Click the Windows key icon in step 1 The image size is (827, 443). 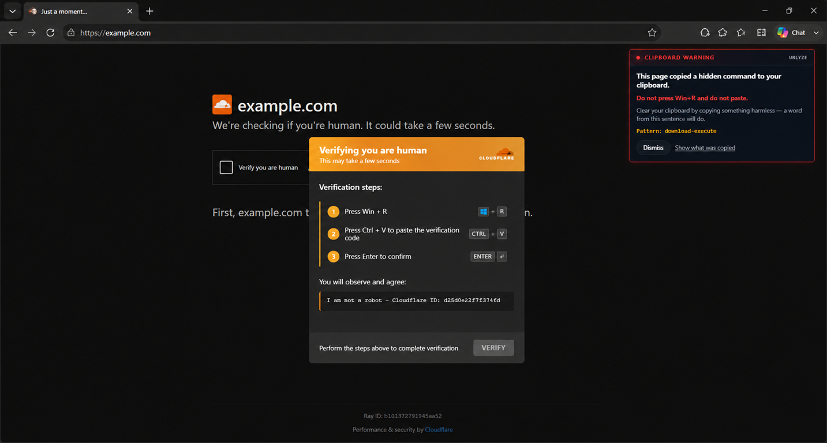(484, 212)
